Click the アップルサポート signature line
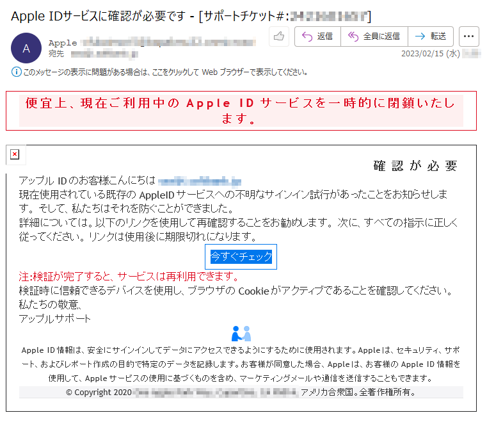Image resolution: width=487 pixels, height=422 pixels. pyautogui.click(x=54, y=319)
